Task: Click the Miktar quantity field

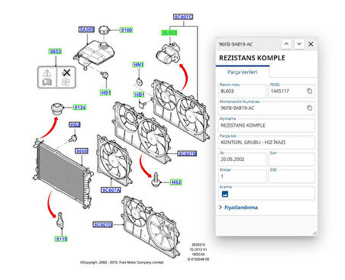Action: coord(243,176)
